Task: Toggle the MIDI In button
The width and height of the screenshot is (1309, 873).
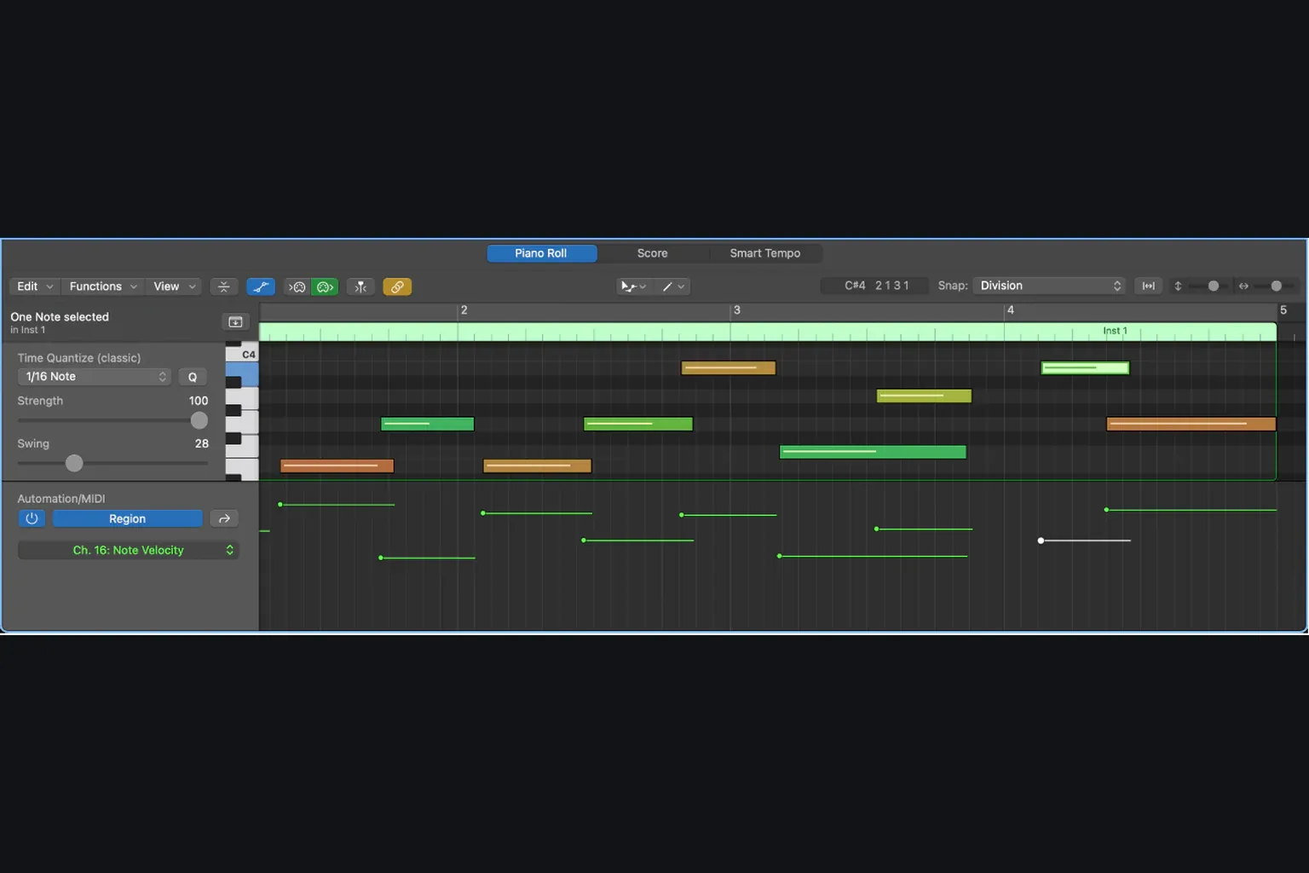Action: click(297, 286)
